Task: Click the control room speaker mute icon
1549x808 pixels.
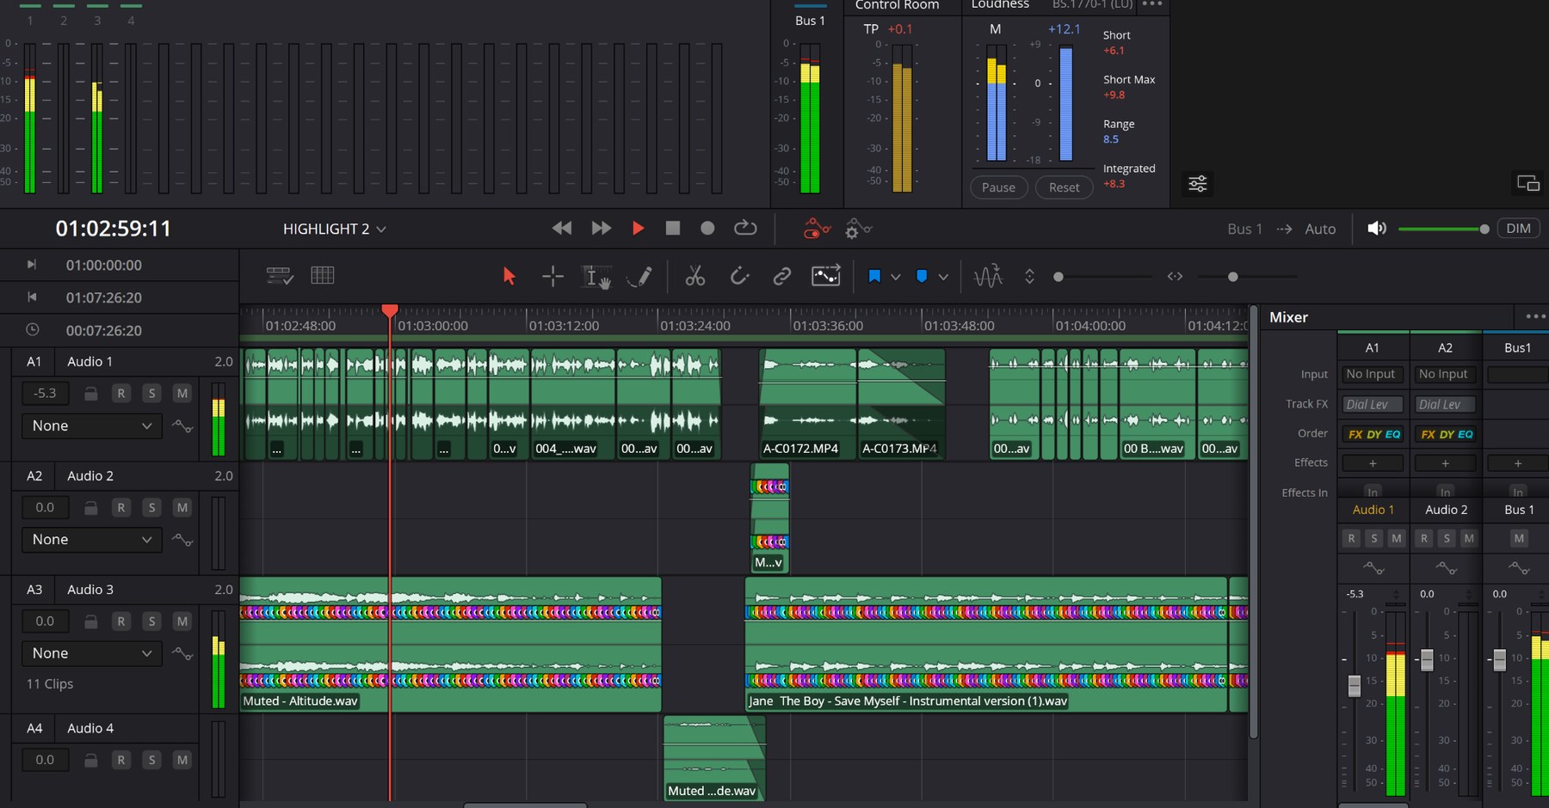Action: [x=1377, y=229]
